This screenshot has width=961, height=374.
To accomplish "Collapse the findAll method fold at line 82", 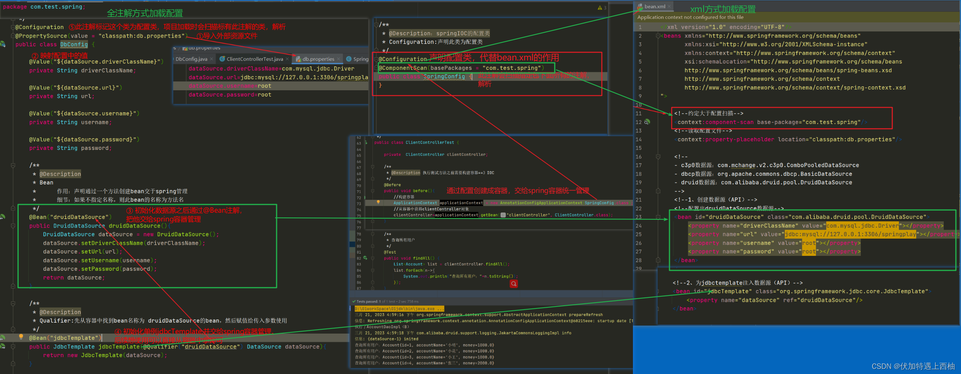I will click(372, 258).
